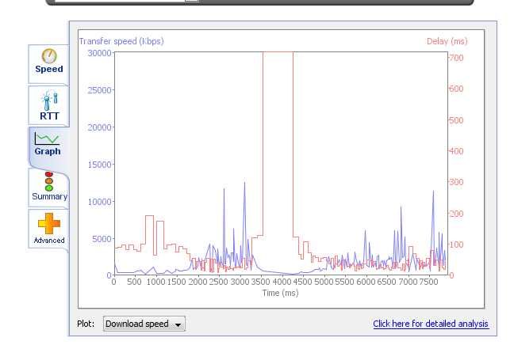Screen dimensions: 514x345
Task: Click the 30000 value on speed axis
Action: 99,53
